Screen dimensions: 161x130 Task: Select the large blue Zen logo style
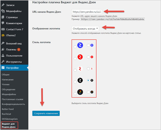[75, 47]
